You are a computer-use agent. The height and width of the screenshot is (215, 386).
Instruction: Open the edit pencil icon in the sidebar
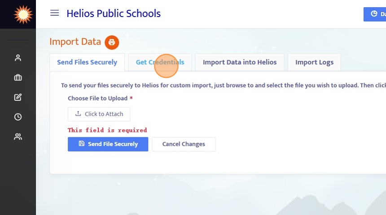pos(18,97)
